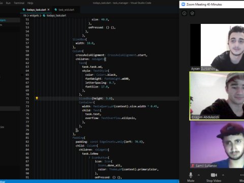Open the Run menu

point(8,3)
